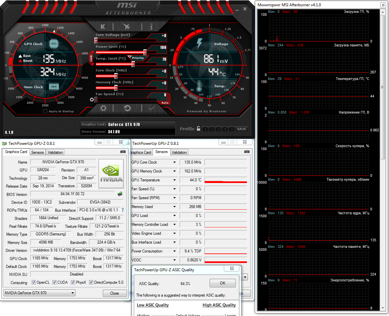Toggle the PhysX checkbox
389x316 pixels.
pos(73,282)
